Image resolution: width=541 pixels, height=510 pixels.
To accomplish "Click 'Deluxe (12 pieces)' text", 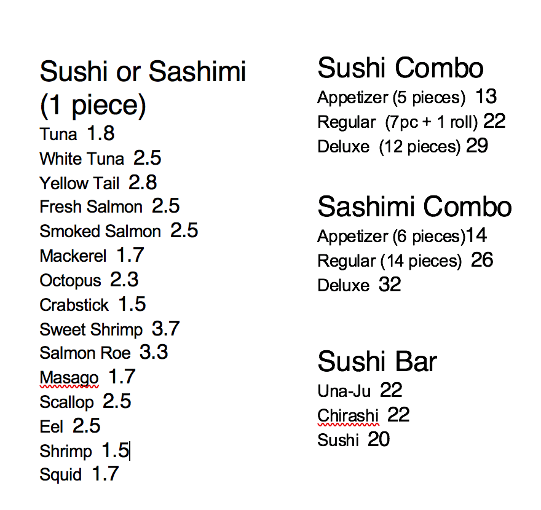I will 389,147.
